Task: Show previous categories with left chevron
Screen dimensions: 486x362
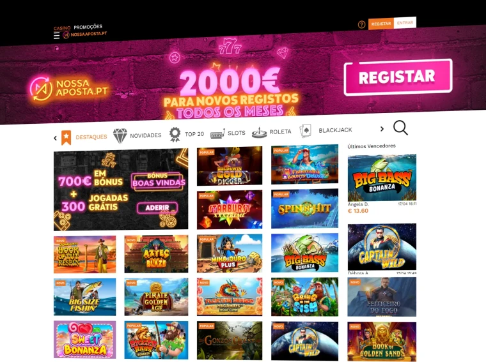Action: coord(55,138)
